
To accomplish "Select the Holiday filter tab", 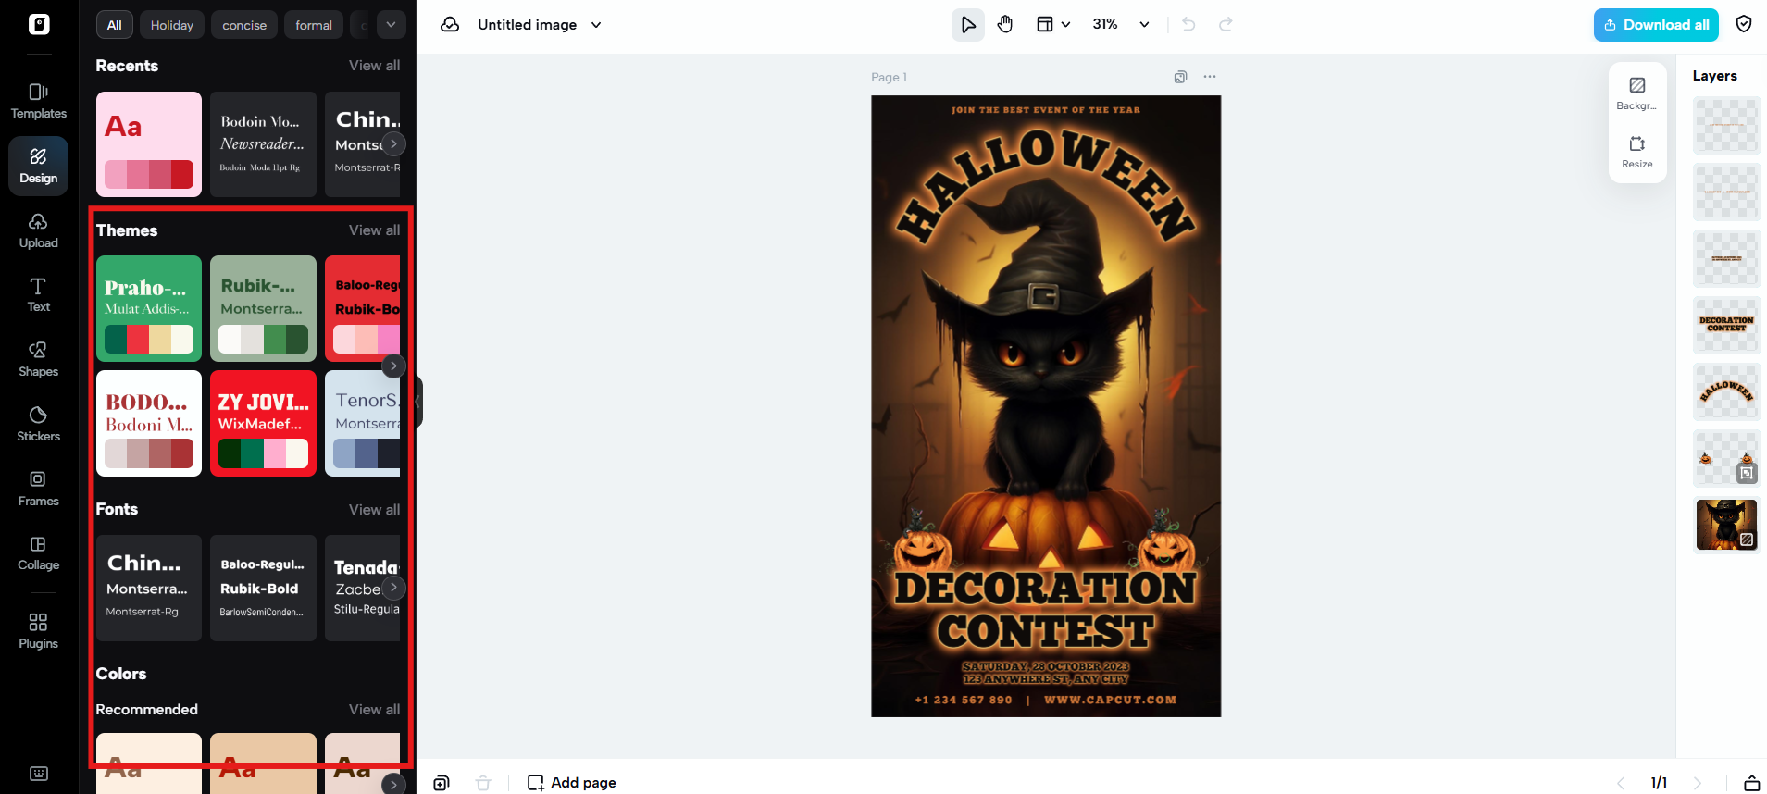I will [172, 25].
